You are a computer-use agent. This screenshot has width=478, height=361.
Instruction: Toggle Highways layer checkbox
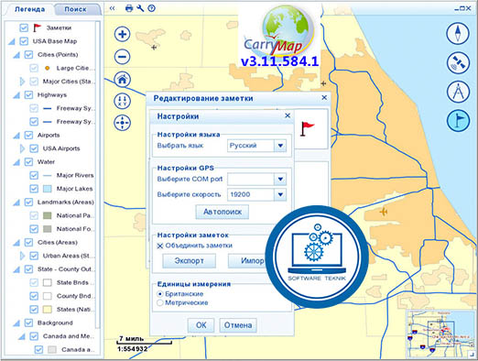[x=28, y=95]
